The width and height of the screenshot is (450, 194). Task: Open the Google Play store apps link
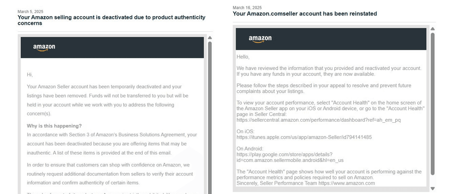point(284,154)
